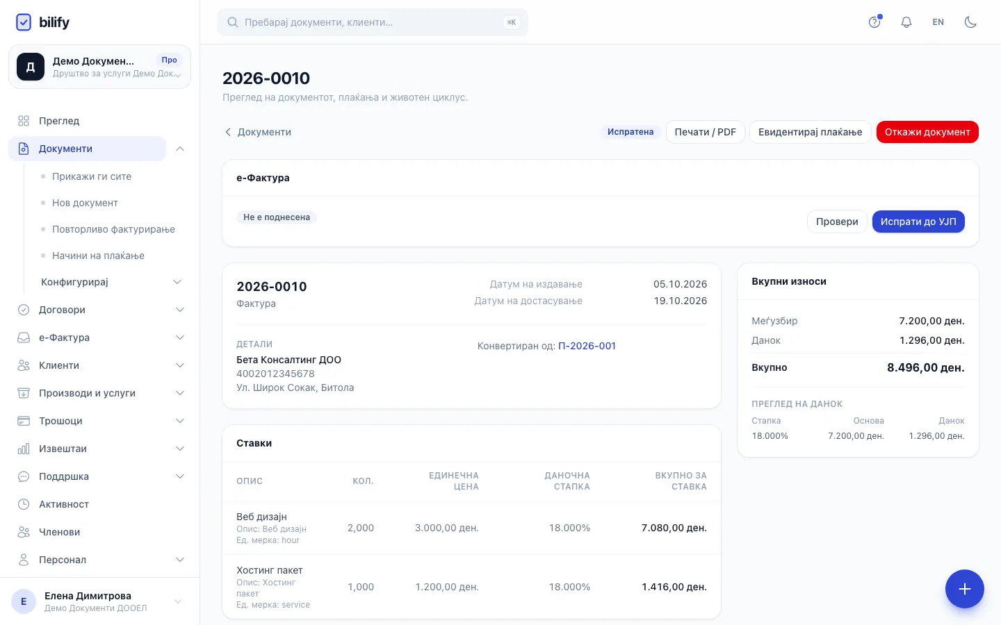Click the Провери button
This screenshot has height=625, width=1001.
click(x=837, y=222)
